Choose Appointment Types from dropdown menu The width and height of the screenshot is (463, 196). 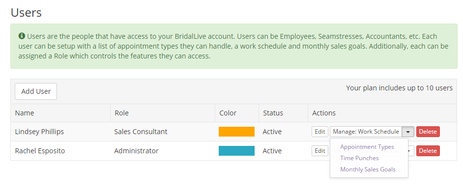pos(367,147)
